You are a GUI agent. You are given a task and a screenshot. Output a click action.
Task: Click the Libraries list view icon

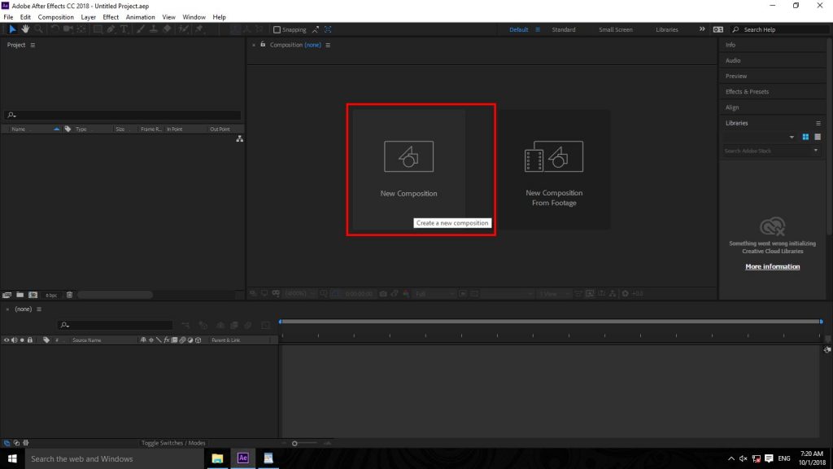pyautogui.click(x=818, y=137)
